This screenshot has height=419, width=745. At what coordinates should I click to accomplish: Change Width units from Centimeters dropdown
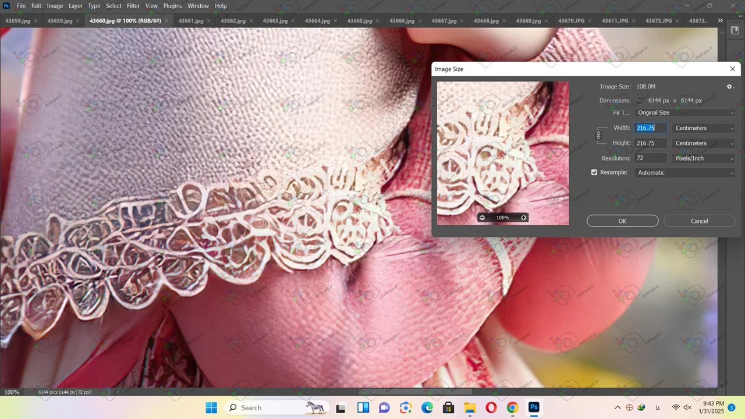point(704,128)
